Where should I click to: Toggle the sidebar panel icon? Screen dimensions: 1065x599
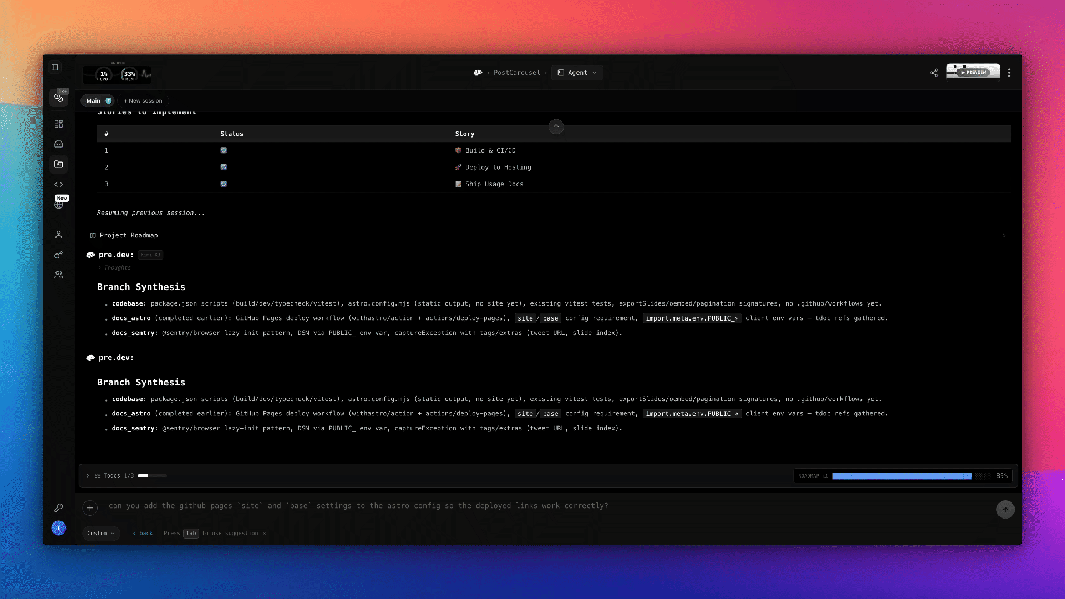tap(54, 67)
